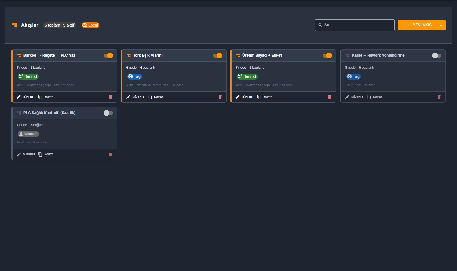Delete the PLC Sağlık Kontrolü (Saatlik) flow
The height and width of the screenshot is (271, 457).
(x=111, y=155)
